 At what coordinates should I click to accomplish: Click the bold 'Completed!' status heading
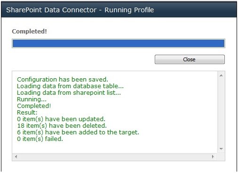point(30,31)
